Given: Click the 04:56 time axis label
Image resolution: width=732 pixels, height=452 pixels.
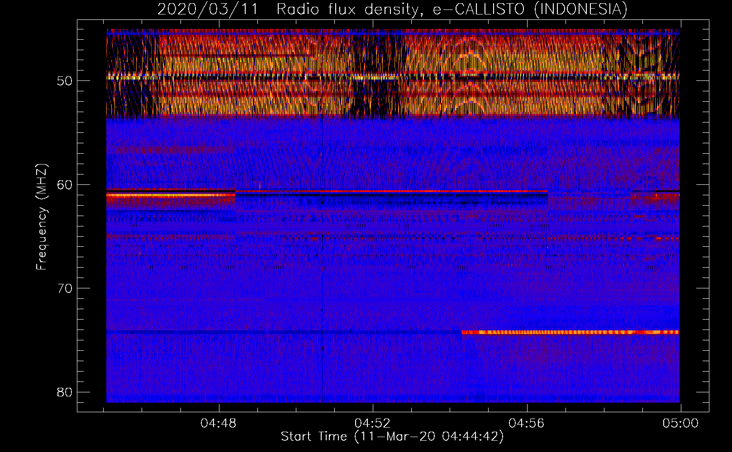Looking at the screenshot, I should pos(527,424).
